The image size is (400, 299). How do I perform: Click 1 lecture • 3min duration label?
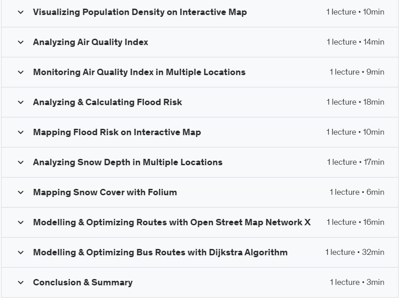click(x=357, y=283)
